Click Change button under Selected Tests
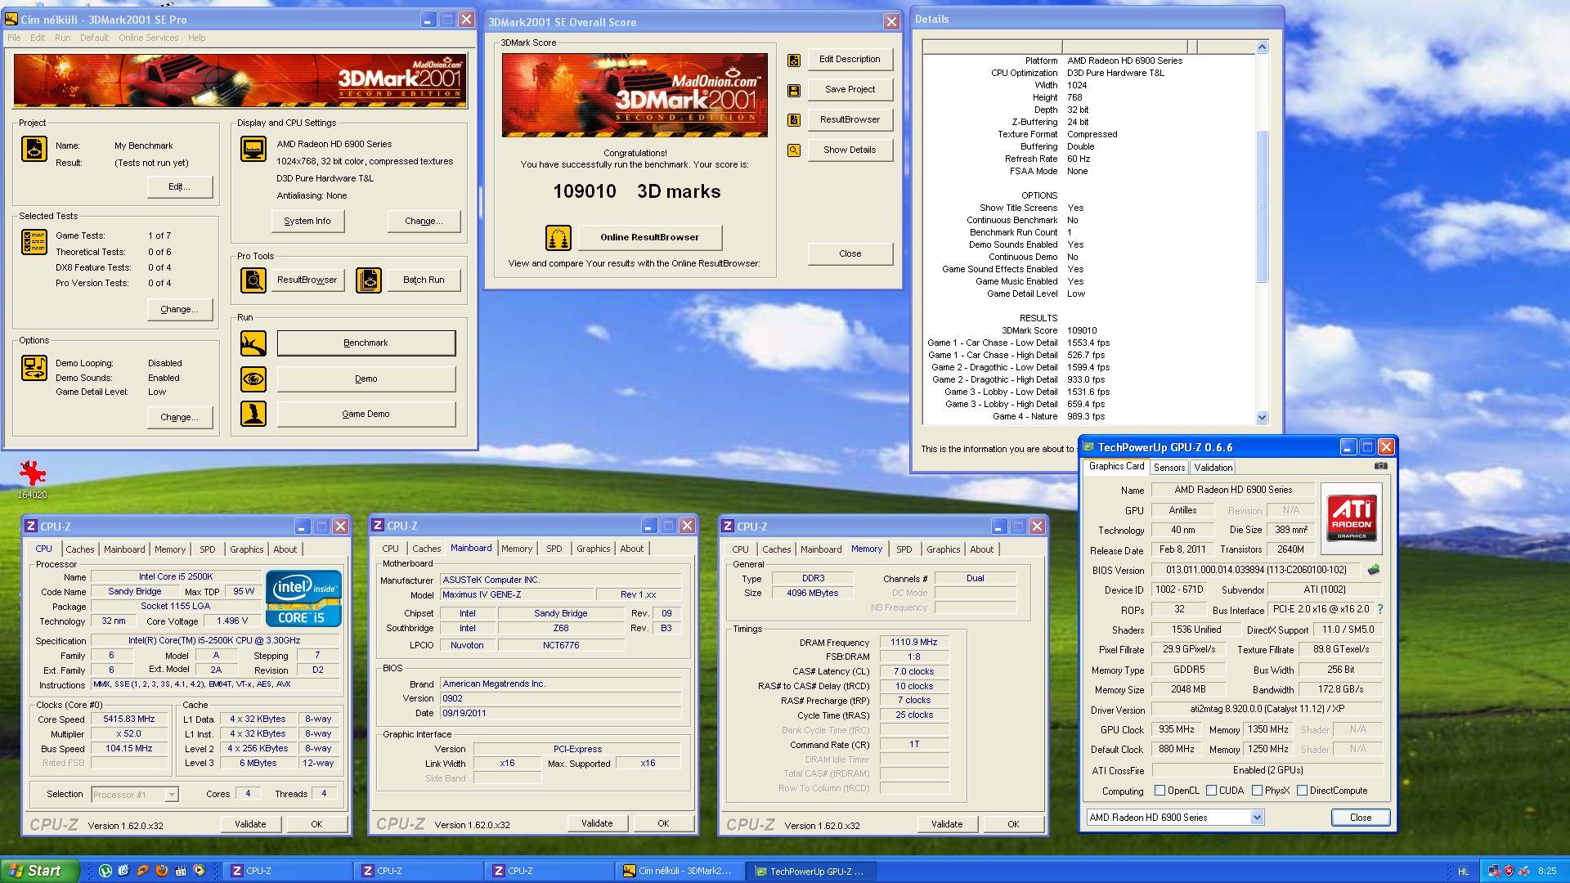 click(179, 310)
